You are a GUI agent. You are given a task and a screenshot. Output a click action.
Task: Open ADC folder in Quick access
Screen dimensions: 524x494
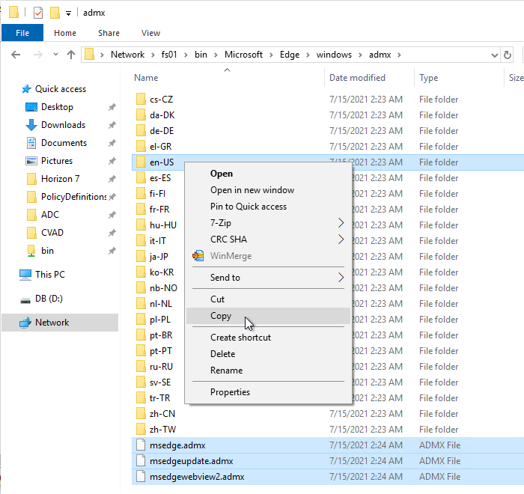[x=50, y=215]
